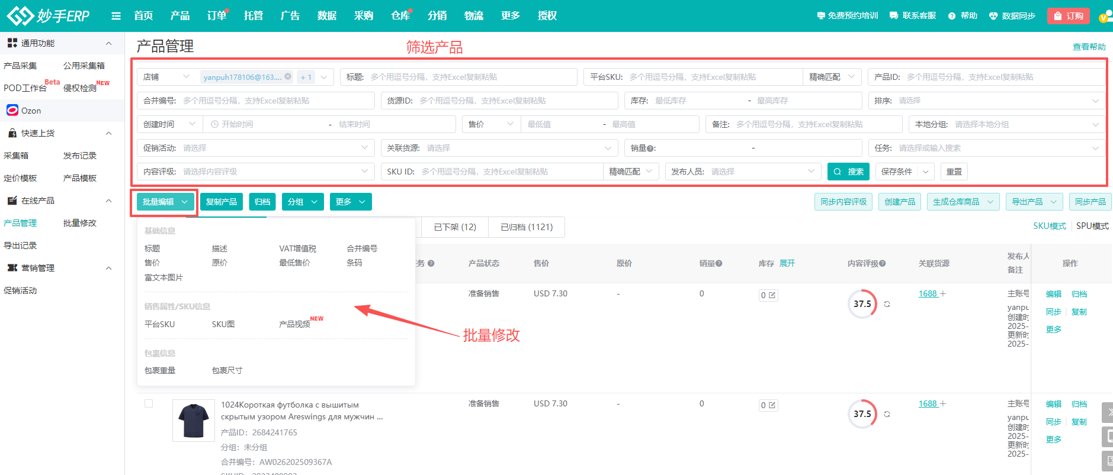Switch to SPU模式 view
This screenshot has height=475, width=1113.
click(x=1092, y=226)
